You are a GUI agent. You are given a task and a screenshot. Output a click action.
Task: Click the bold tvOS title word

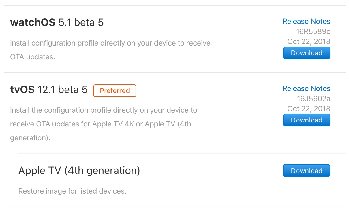coord(22,90)
